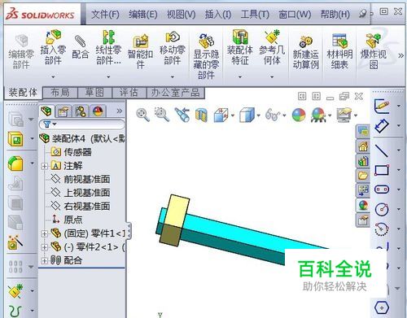The height and width of the screenshot is (318, 407).
Task: Open the 编辑(E) menu
Action: tap(143, 14)
